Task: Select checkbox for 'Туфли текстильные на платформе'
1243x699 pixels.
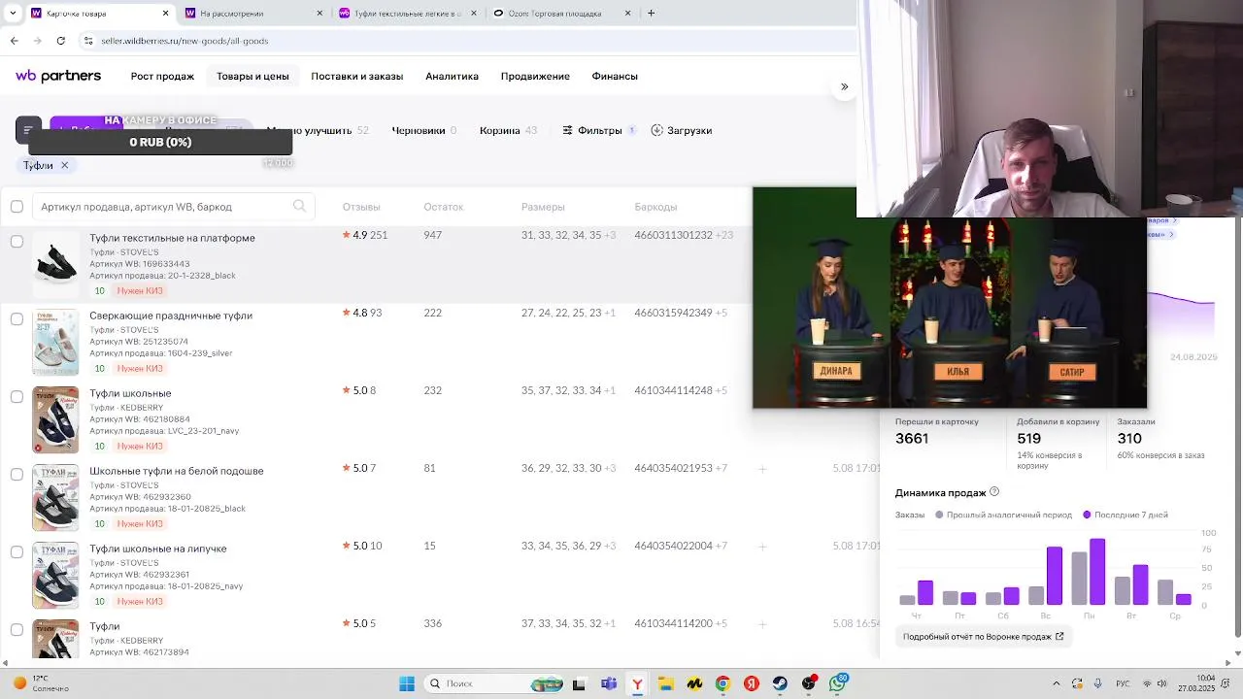Action: 17,241
